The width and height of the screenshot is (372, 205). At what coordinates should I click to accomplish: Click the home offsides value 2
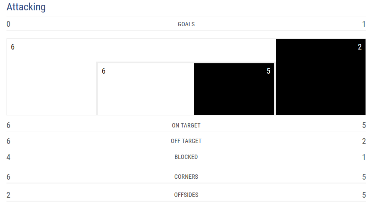coord(8,195)
